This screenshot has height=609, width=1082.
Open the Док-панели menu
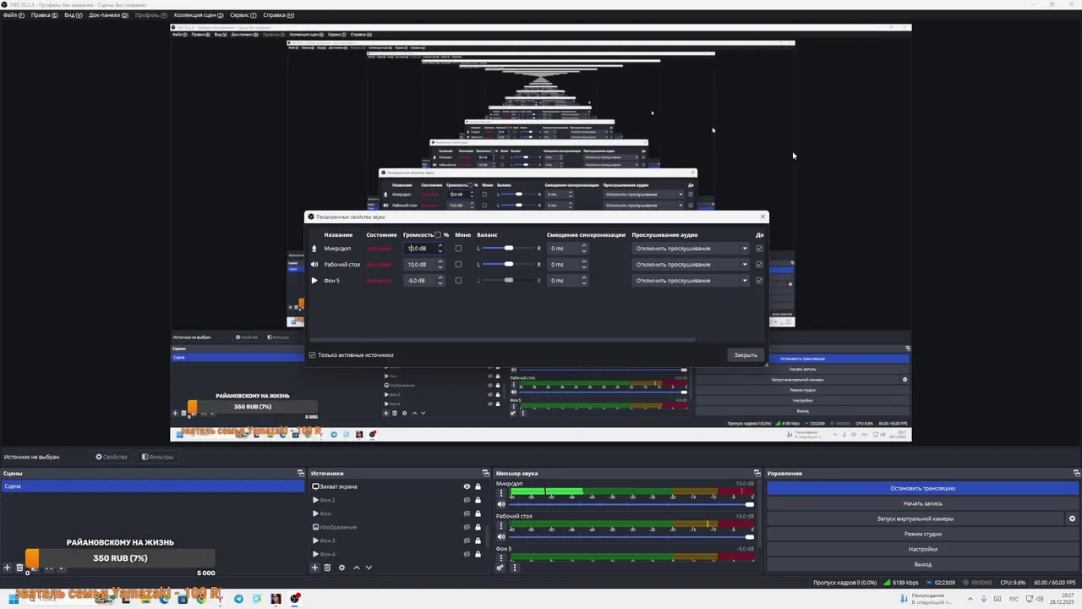(x=109, y=15)
